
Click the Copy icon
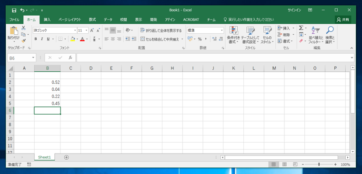[23, 34]
